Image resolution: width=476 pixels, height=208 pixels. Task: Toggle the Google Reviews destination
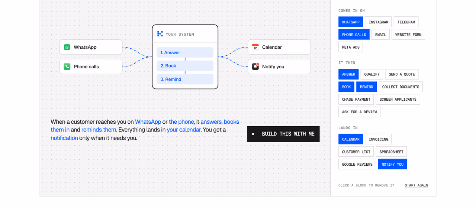coord(357,164)
